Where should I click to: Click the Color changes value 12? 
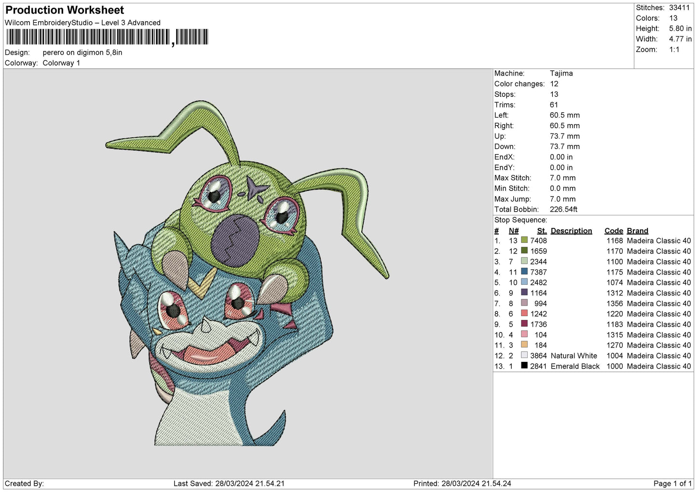tap(554, 84)
